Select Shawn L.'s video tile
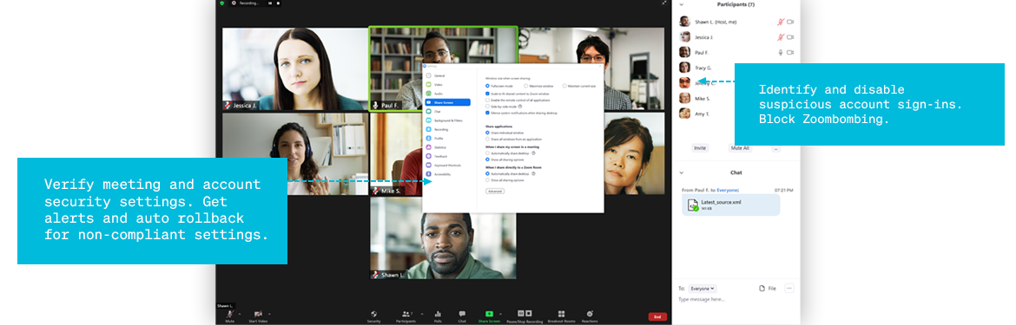Screen dimensions: 1016x325 443,237
